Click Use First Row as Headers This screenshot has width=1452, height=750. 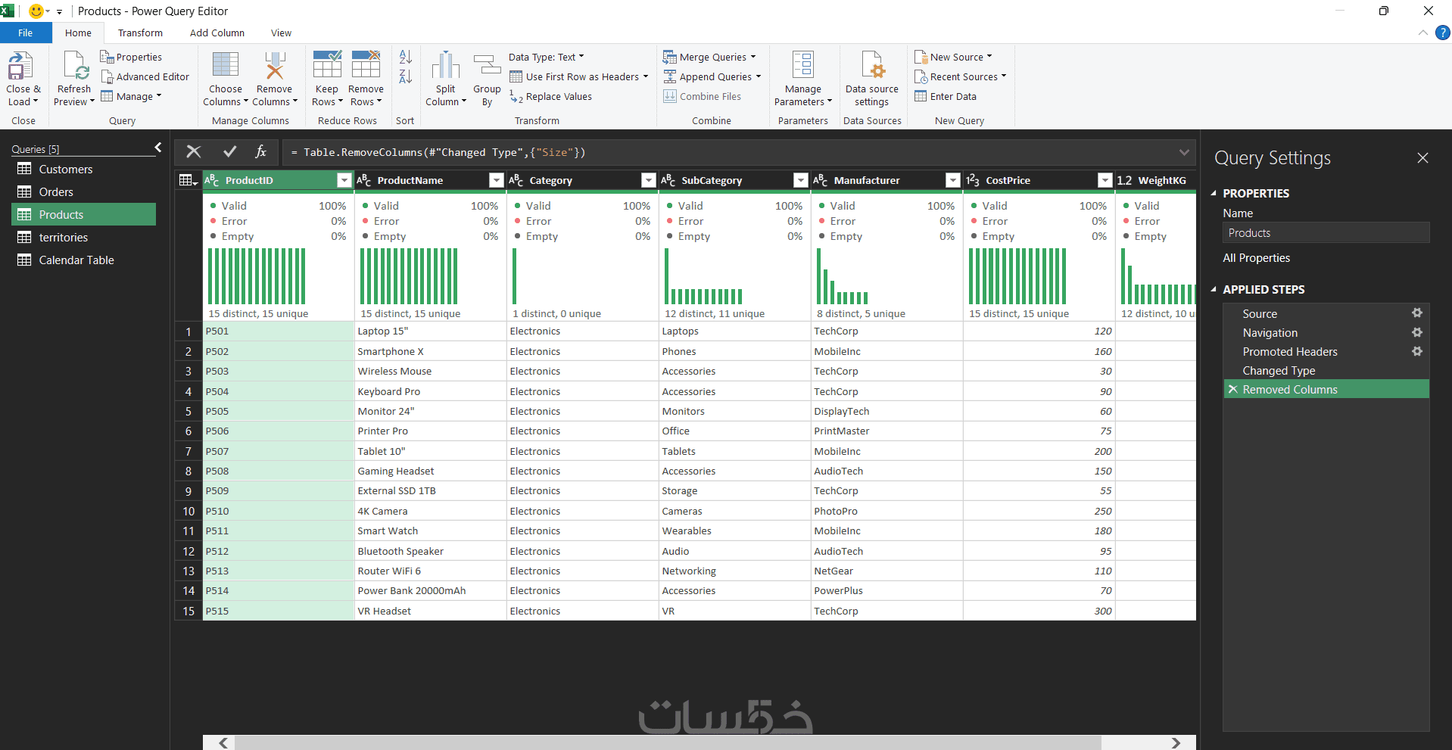pos(579,76)
